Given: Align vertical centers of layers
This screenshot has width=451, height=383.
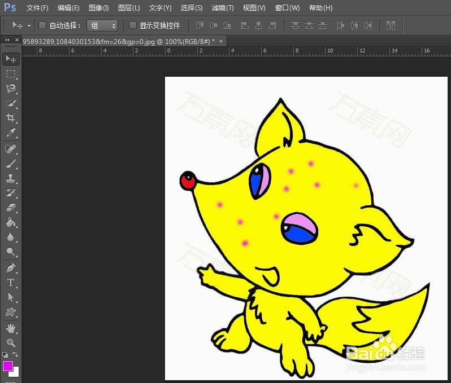Looking at the screenshot, I should pyautogui.click(x=214, y=25).
